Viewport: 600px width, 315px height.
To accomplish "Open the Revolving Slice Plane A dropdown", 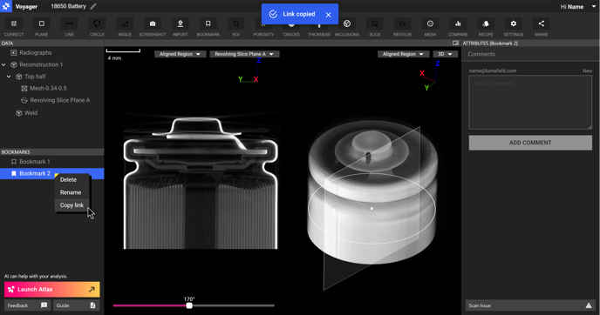I will tap(244, 54).
